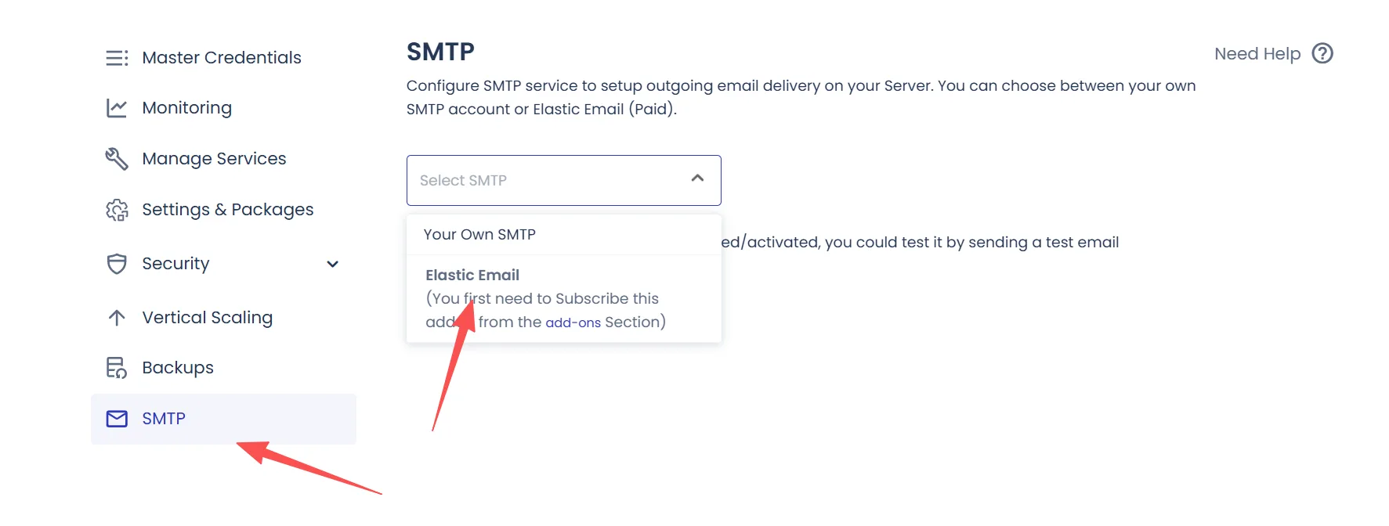The height and width of the screenshot is (526, 1389).
Task: Collapse the Select SMTP dropdown arrow
Action: 697,179
